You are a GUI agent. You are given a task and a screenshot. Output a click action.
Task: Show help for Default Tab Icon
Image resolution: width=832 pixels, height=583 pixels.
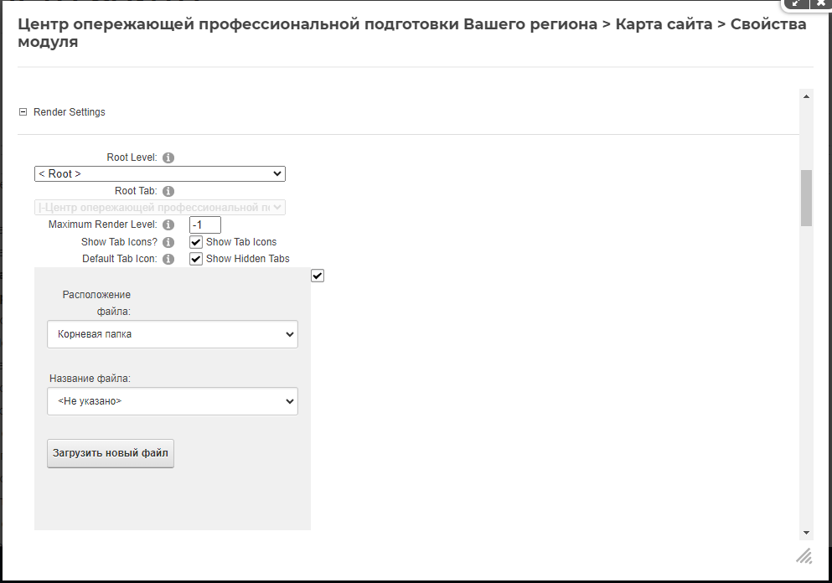pos(168,259)
